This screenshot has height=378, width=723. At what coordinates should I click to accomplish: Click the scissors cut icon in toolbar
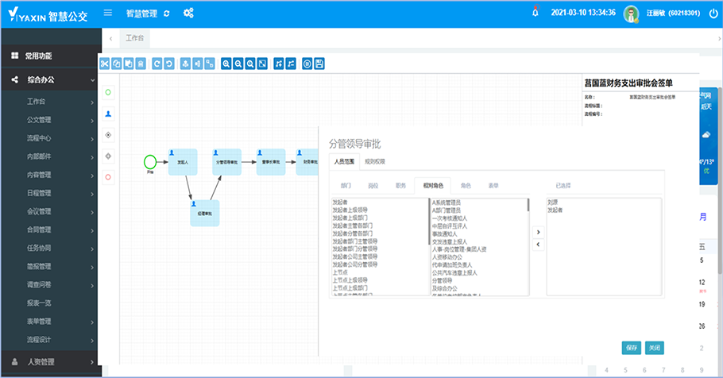pyautogui.click(x=104, y=63)
